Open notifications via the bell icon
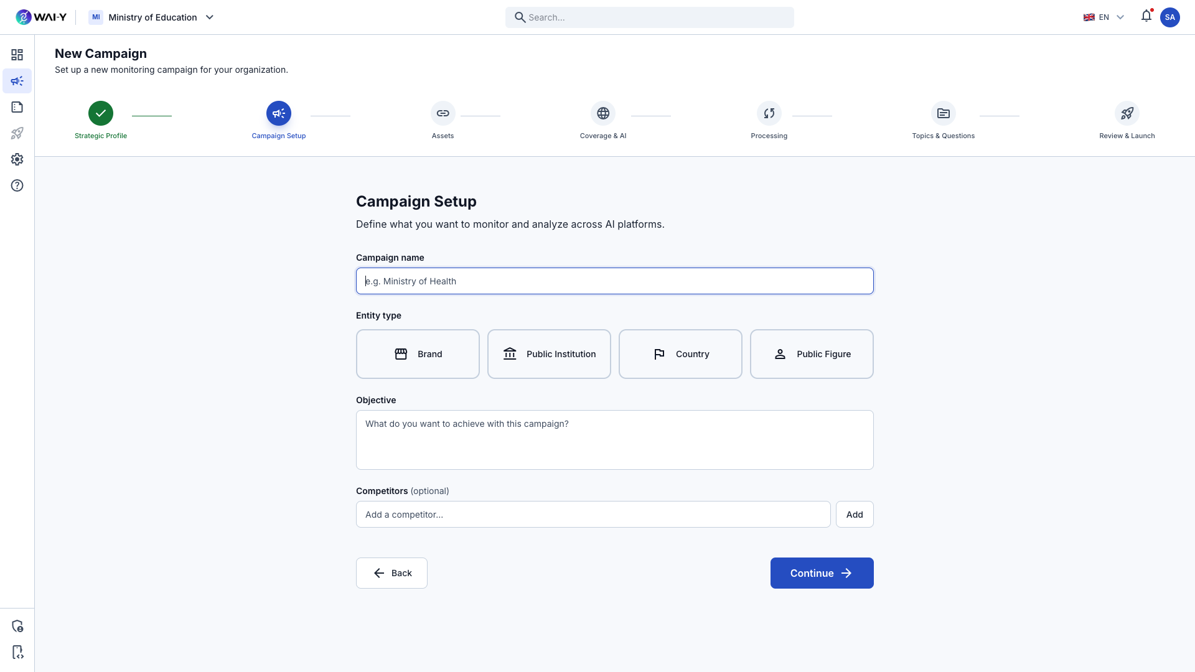 [1146, 17]
